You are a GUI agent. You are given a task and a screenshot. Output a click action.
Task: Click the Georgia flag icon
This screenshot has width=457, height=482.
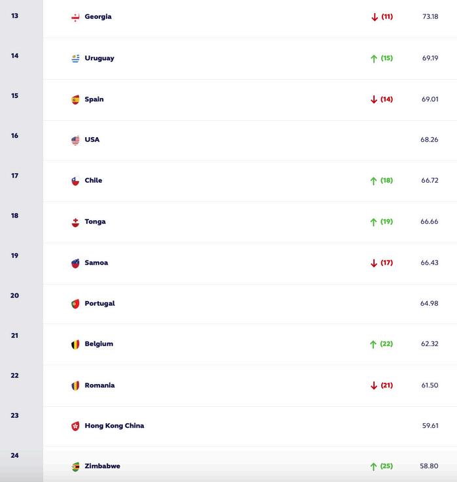click(x=75, y=17)
